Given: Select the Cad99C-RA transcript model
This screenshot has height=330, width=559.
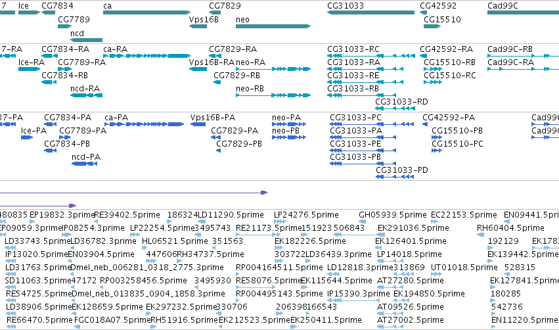Looking at the screenshot, I should (523, 69).
